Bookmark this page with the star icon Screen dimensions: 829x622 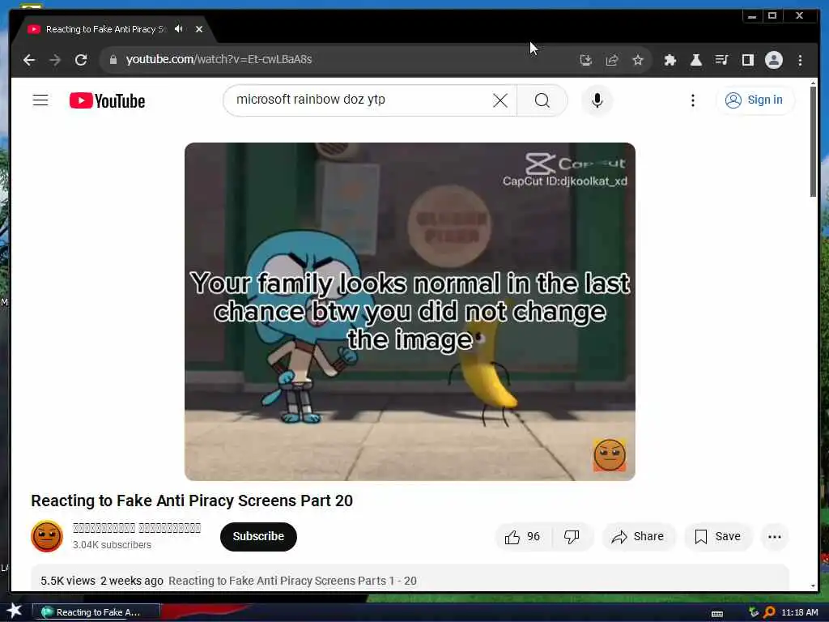(x=638, y=60)
